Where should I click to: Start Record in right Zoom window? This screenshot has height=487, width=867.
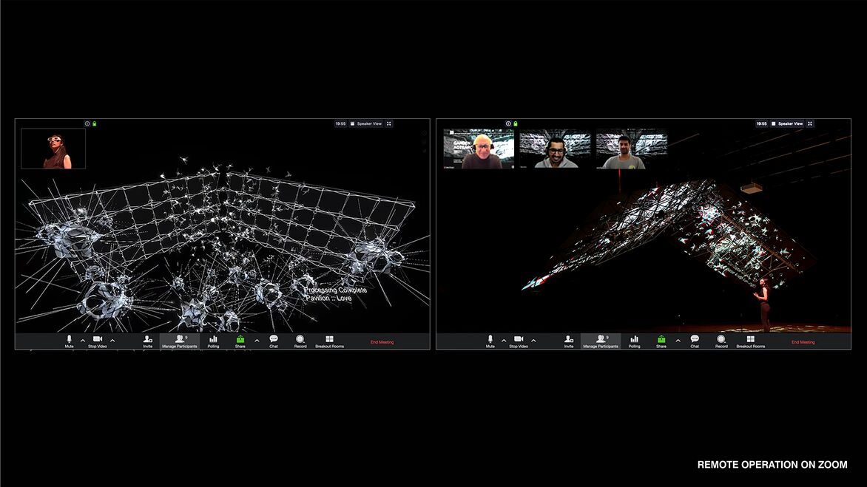tap(721, 341)
